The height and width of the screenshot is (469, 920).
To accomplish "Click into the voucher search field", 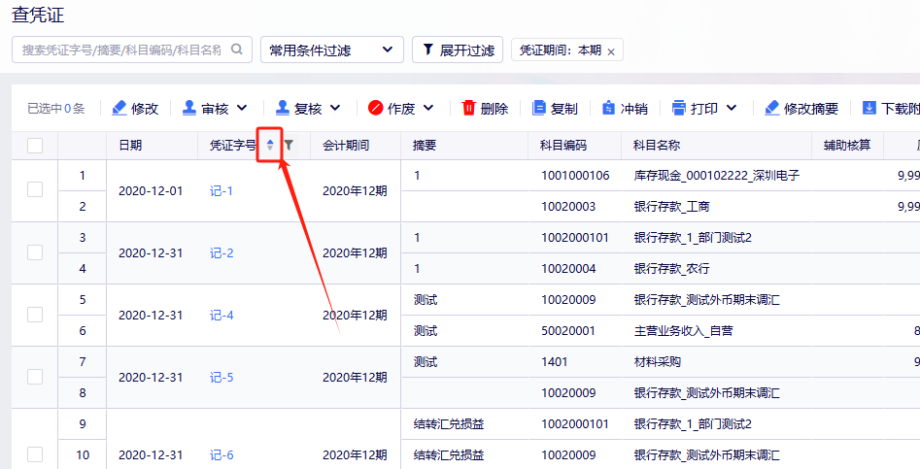I will pos(121,50).
